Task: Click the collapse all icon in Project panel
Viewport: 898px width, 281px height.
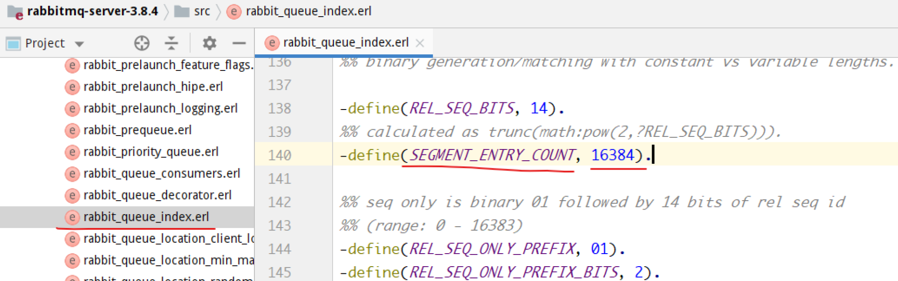Action: point(171,43)
